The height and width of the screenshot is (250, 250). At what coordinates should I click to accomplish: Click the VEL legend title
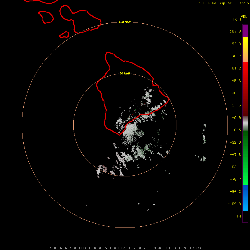coord(244,17)
